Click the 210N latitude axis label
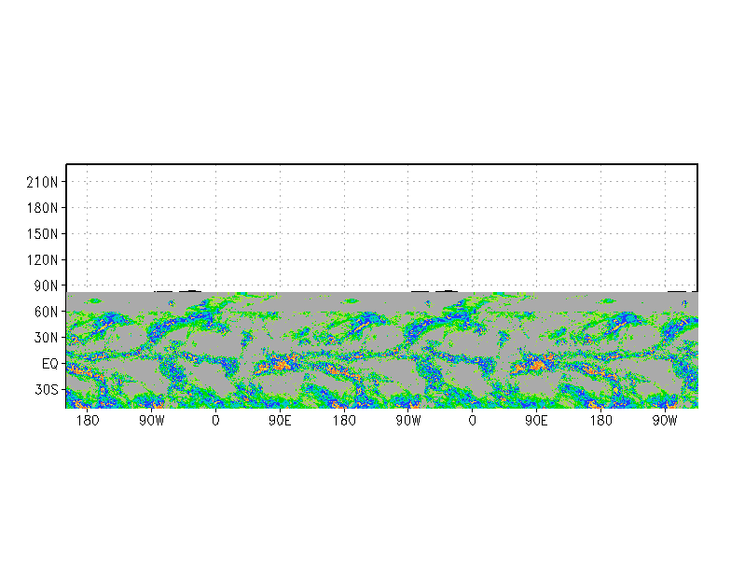 click(x=42, y=183)
